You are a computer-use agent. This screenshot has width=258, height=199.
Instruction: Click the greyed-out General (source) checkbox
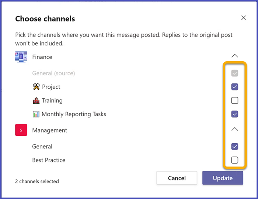(x=234, y=73)
